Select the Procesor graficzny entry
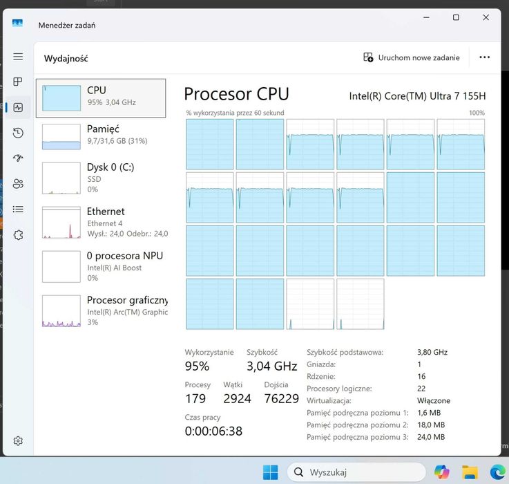Viewport: 509px width, 484px height. [x=101, y=310]
